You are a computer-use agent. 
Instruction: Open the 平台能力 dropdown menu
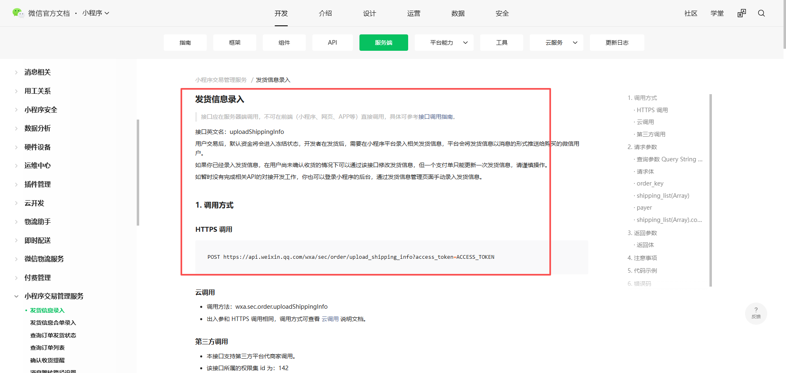(444, 43)
